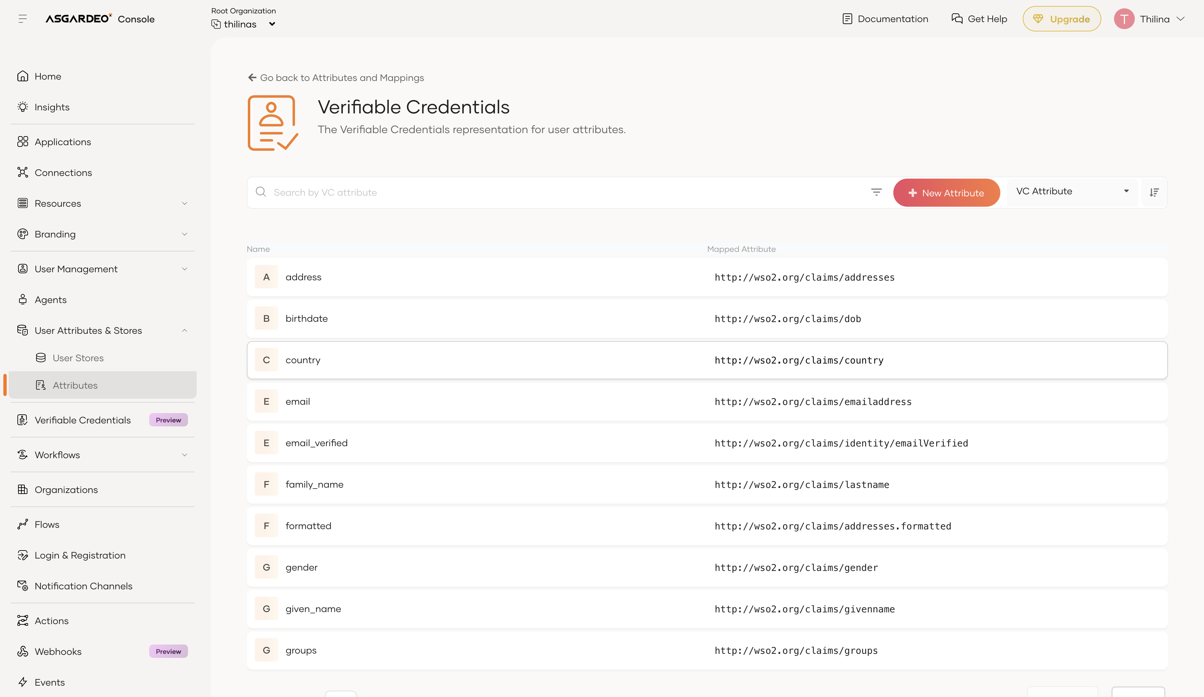The width and height of the screenshot is (1204, 697).
Task: Click the Webhooks sidebar icon
Action: [22, 652]
